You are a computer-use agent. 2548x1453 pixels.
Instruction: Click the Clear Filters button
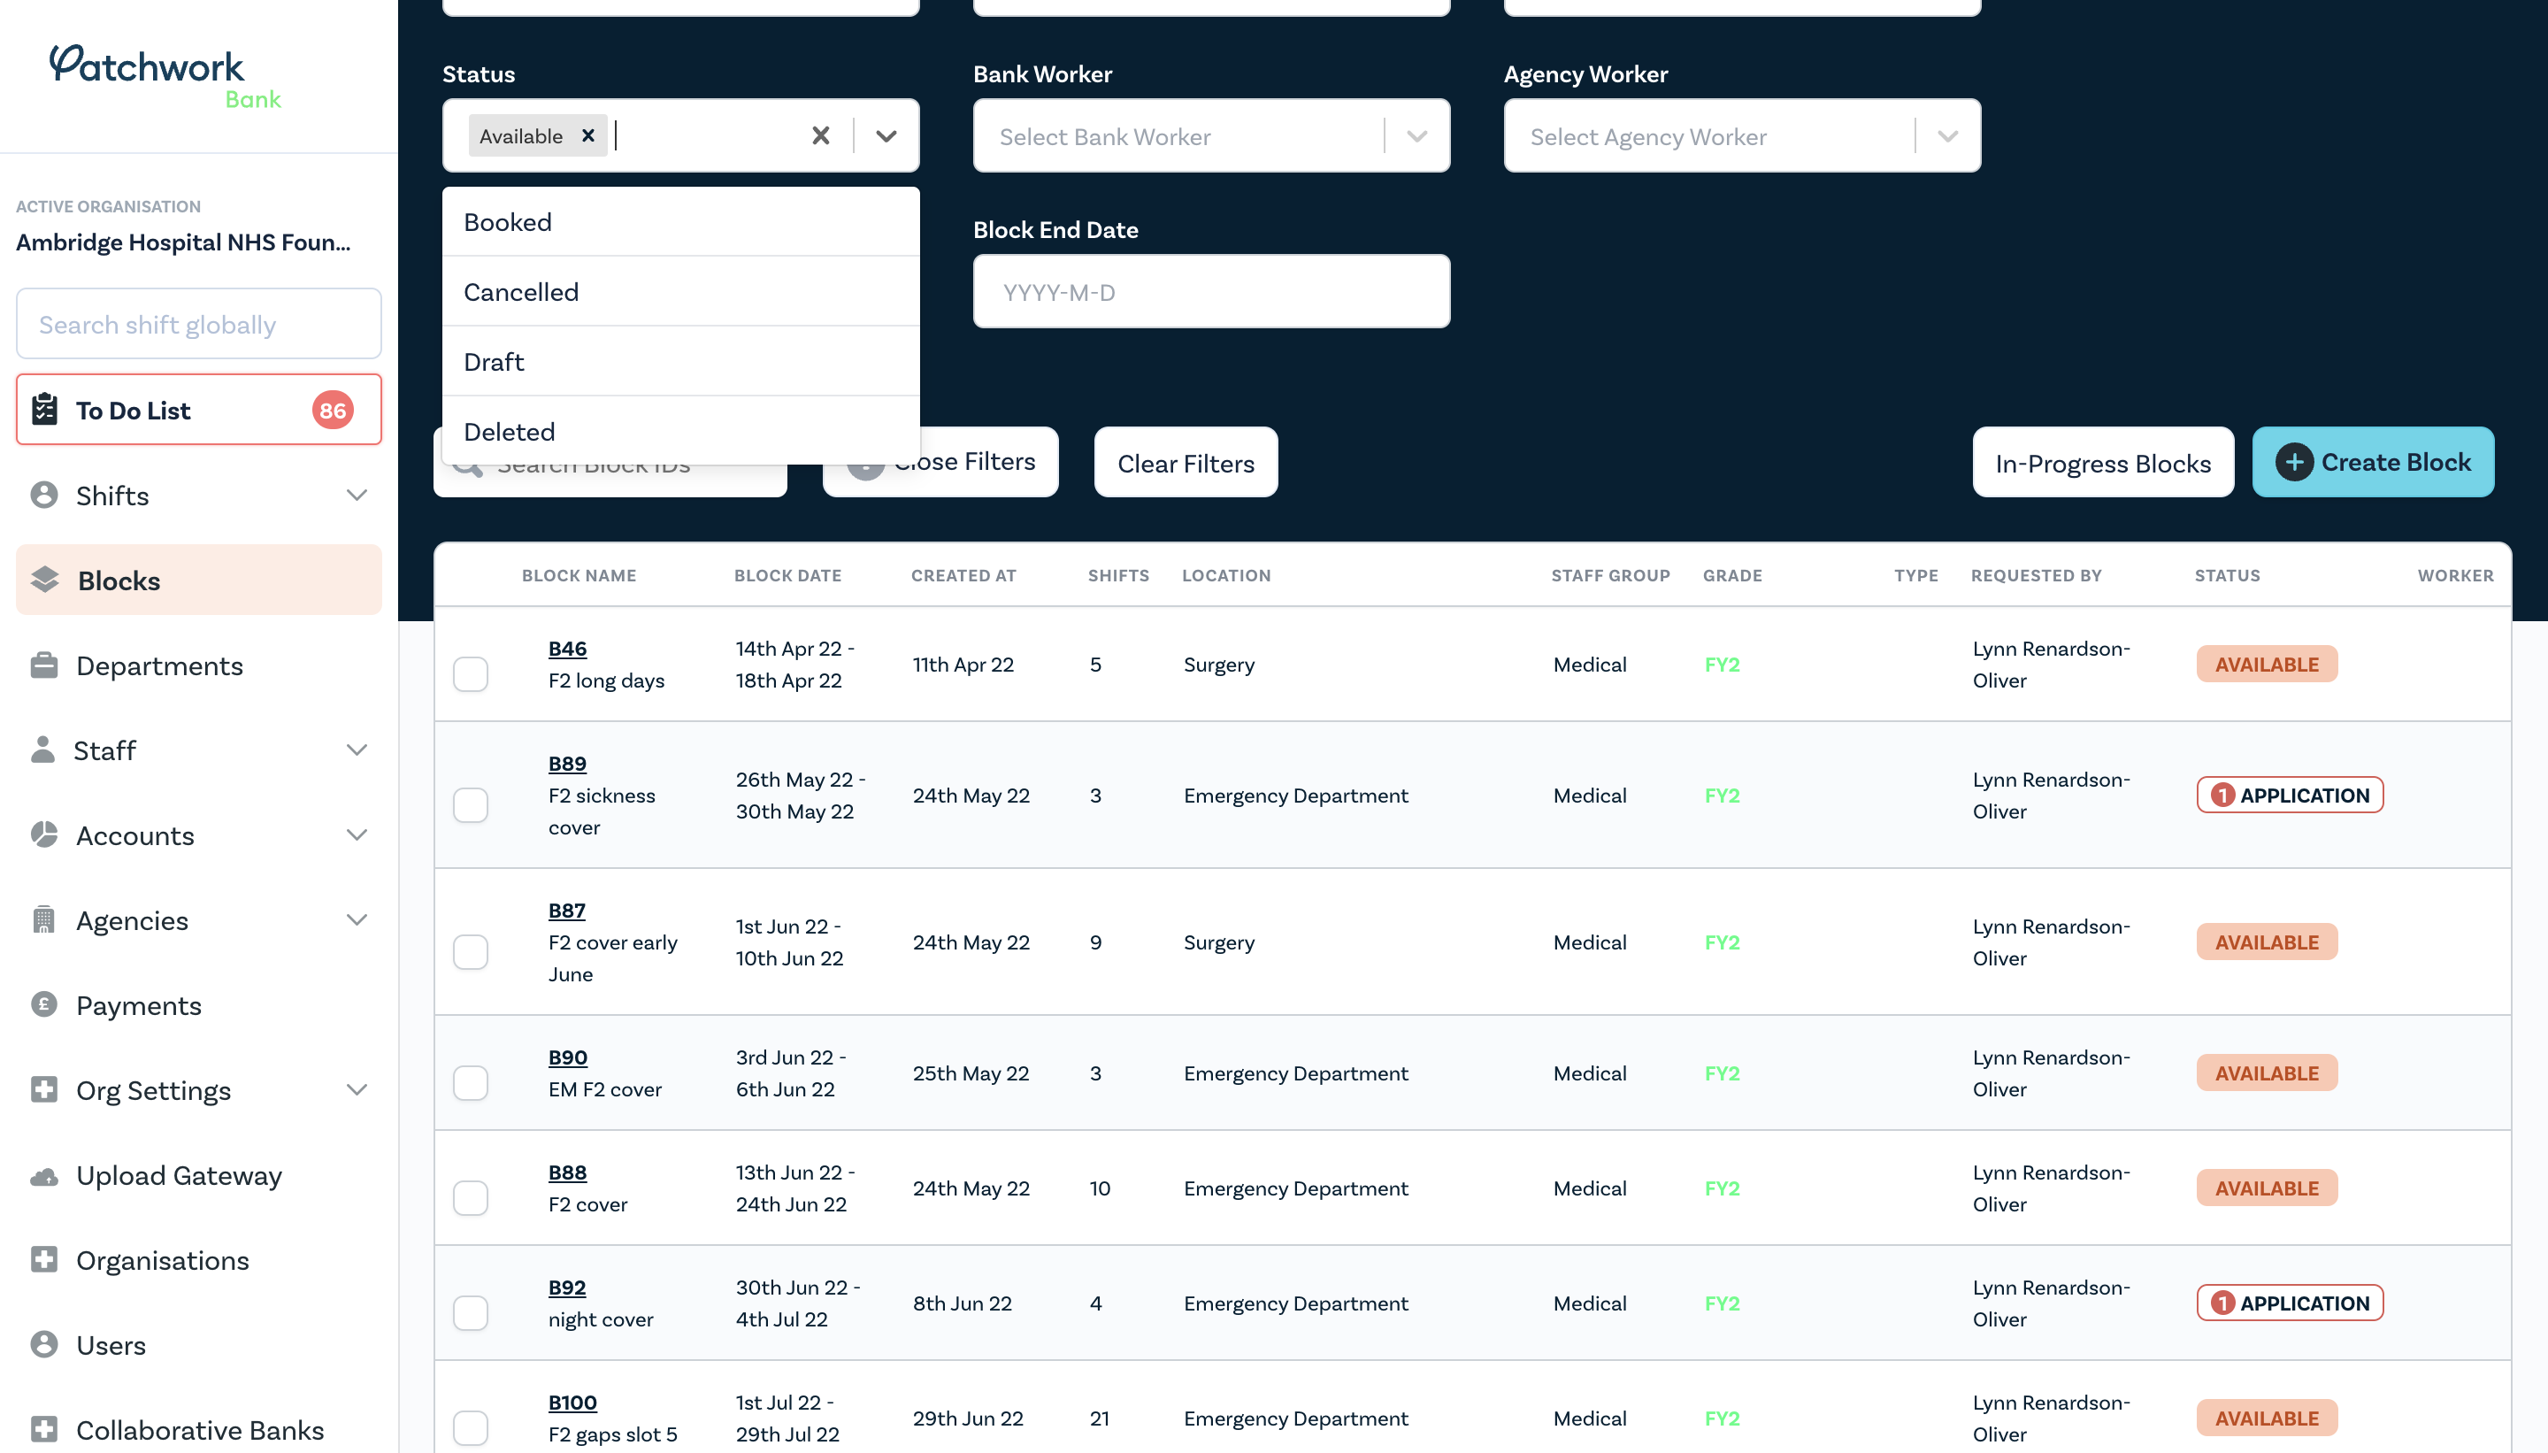tap(1185, 462)
